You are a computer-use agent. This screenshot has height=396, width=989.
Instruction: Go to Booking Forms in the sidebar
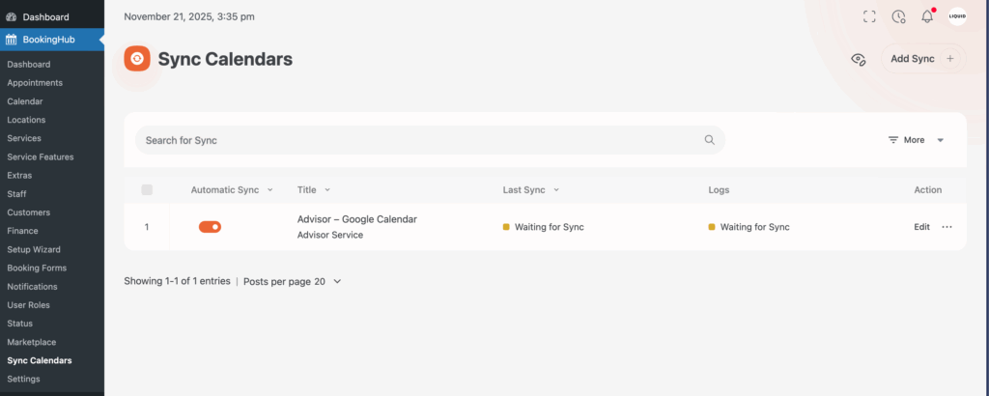[37, 268]
